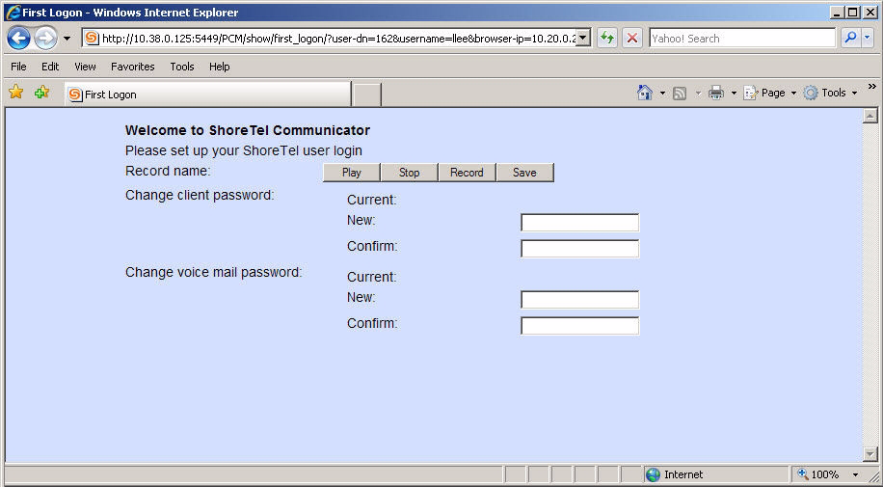
Task: Open the recent pages dropdown beside Forward
Action: click(x=67, y=39)
